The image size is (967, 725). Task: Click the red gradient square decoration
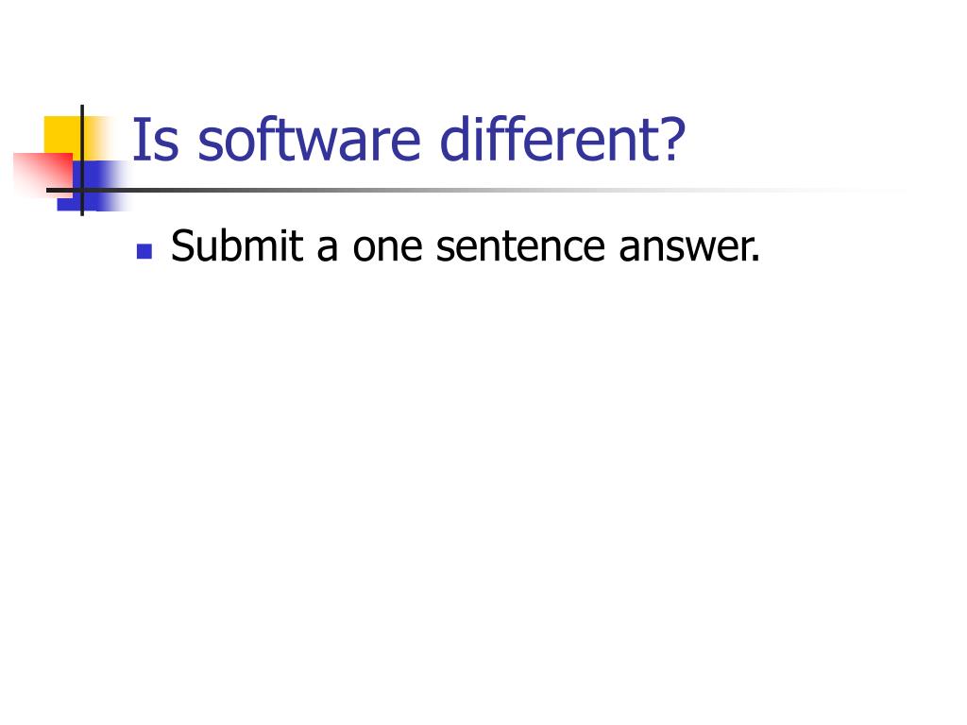coord(43,176)
